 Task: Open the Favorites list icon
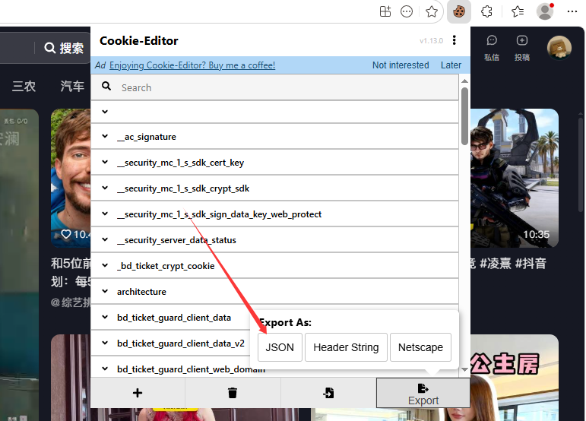click(518, 11)
